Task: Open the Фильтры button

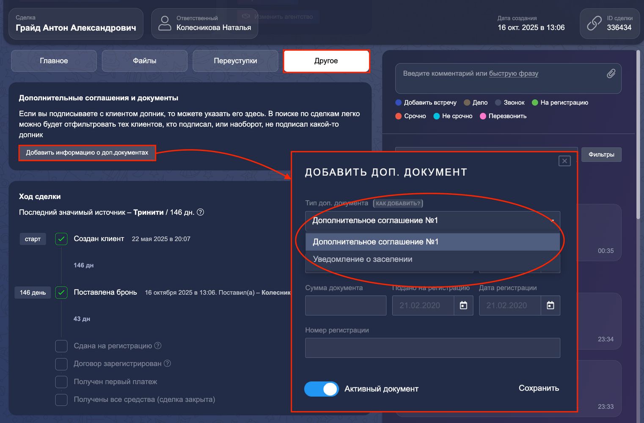Action: (x=601, y=154)
